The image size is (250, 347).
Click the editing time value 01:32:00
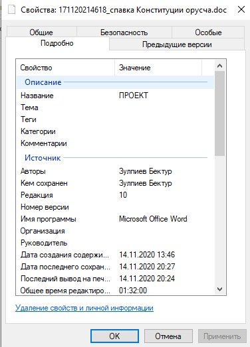(133, 291)
